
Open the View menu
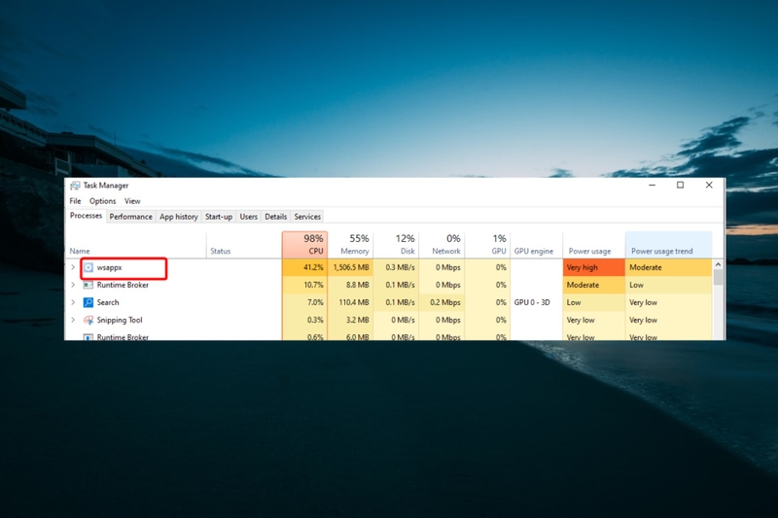132,201
